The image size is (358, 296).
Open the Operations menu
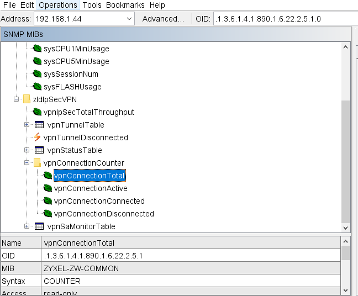[58, 5]
